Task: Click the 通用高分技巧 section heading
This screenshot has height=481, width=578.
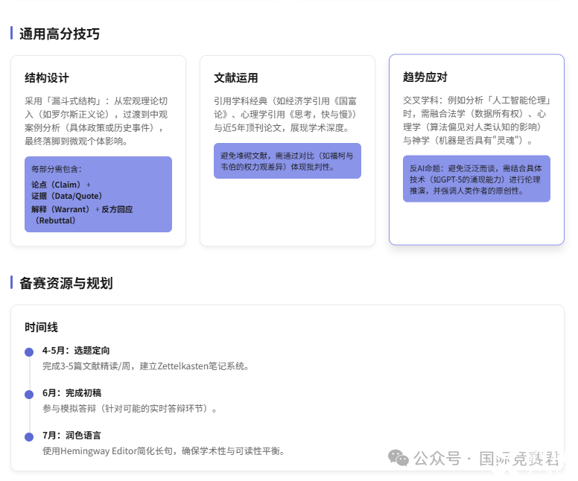Action: [60, 34]
